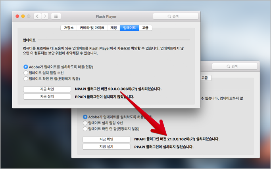Show all preferences grid icon

tap(56, 16)
